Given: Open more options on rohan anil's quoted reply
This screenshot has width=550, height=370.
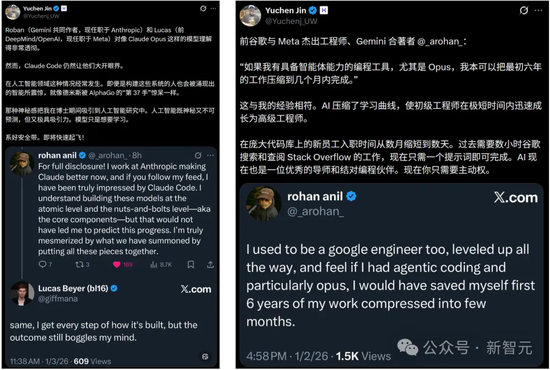Looking at the screenshot, I should (x=210, y=155).
